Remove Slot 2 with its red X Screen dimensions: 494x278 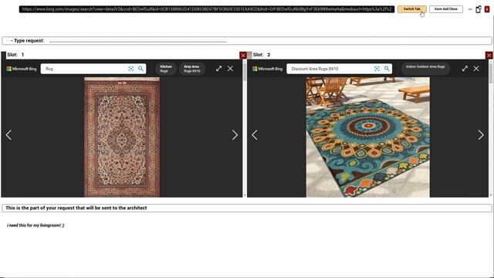(489, 56)
